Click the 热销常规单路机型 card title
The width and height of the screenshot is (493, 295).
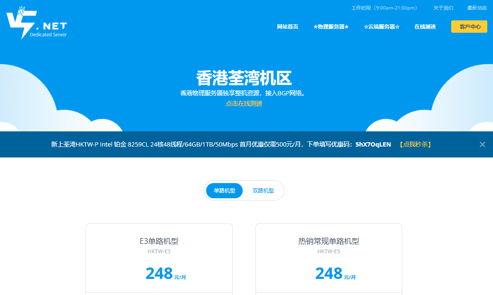coord(329,241)
